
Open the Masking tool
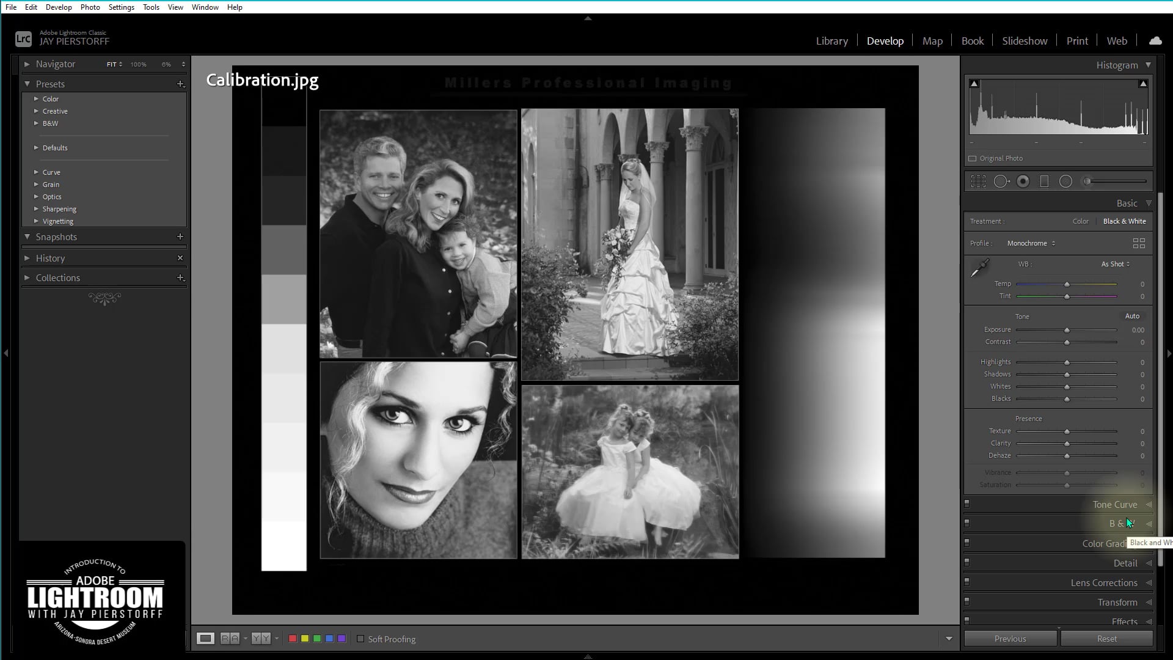(1066, 181)
